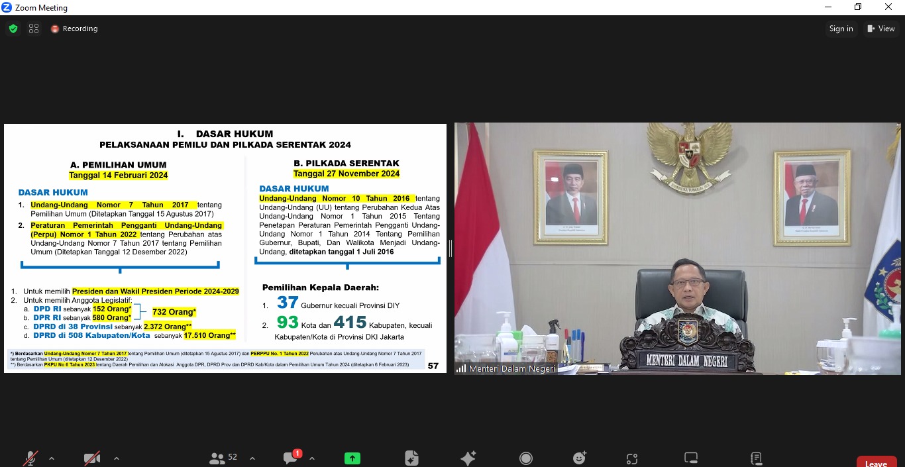This screenshot has height=467, width=905.
Task: Expand the video options arrow
Action: coord(116,458)
